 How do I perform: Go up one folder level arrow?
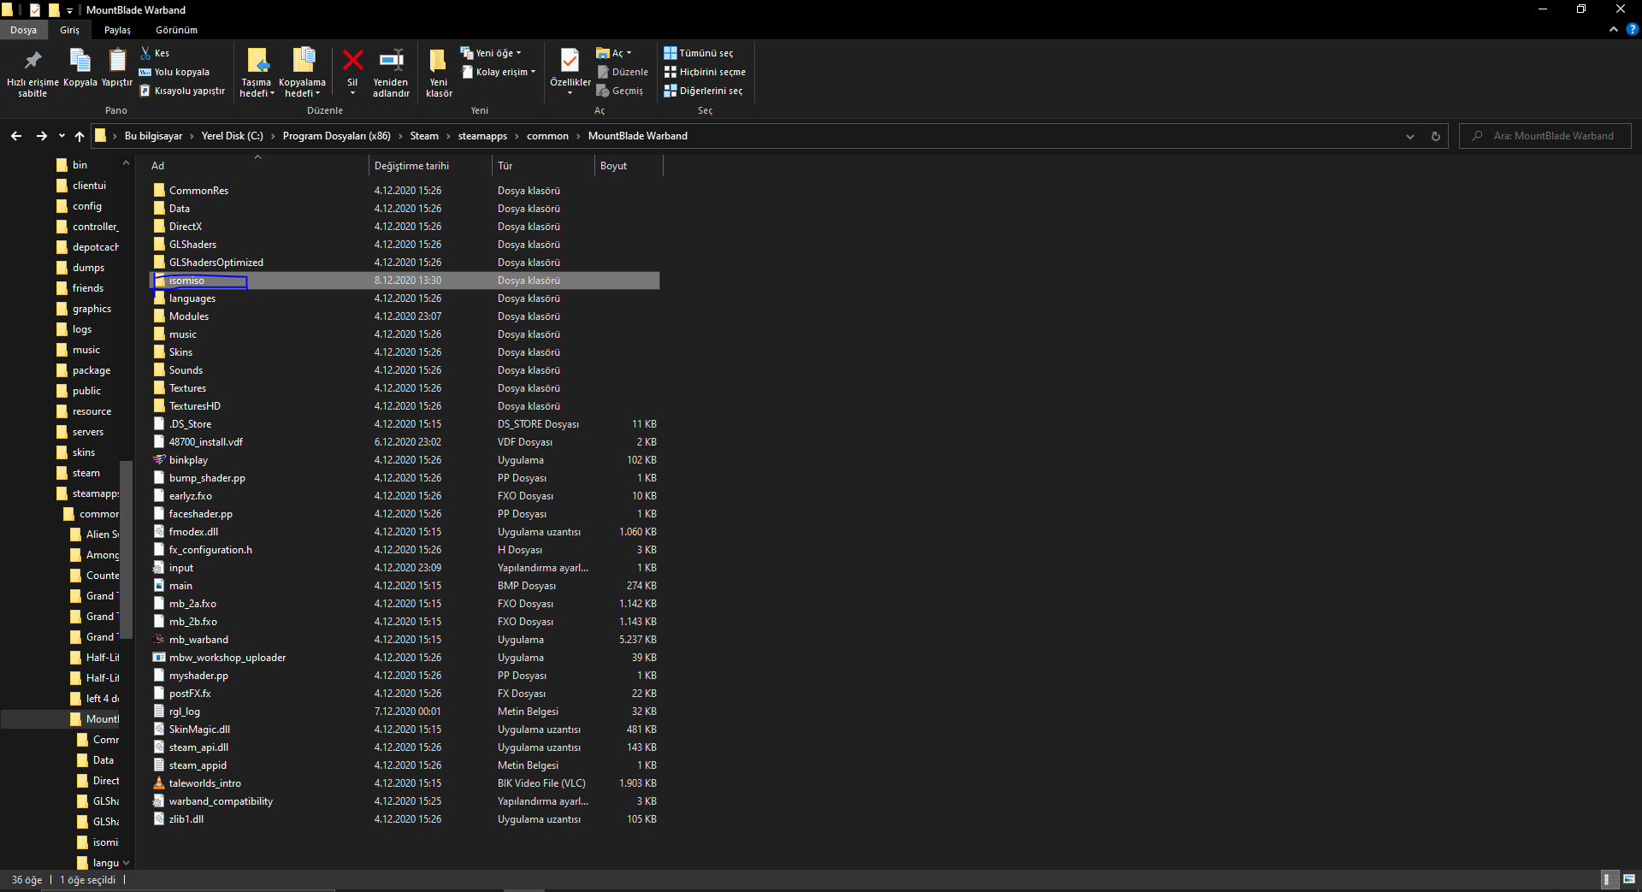[x=80, y=136]
